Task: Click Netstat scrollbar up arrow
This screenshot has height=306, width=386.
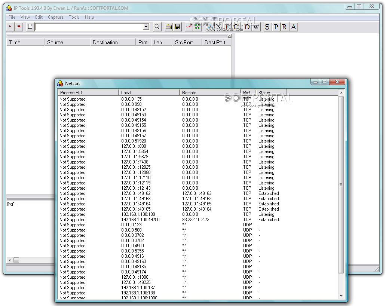Action: tap(341, 93)
